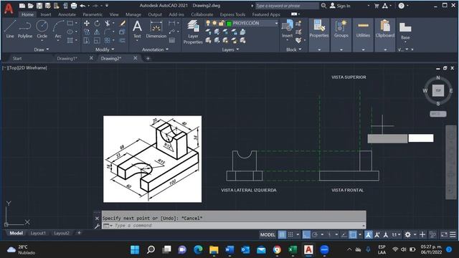Open the annotation scale 1:1 dropdown

tap(396, 234)
